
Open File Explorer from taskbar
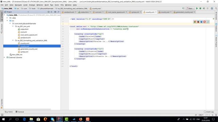click(x=31, y=119)
